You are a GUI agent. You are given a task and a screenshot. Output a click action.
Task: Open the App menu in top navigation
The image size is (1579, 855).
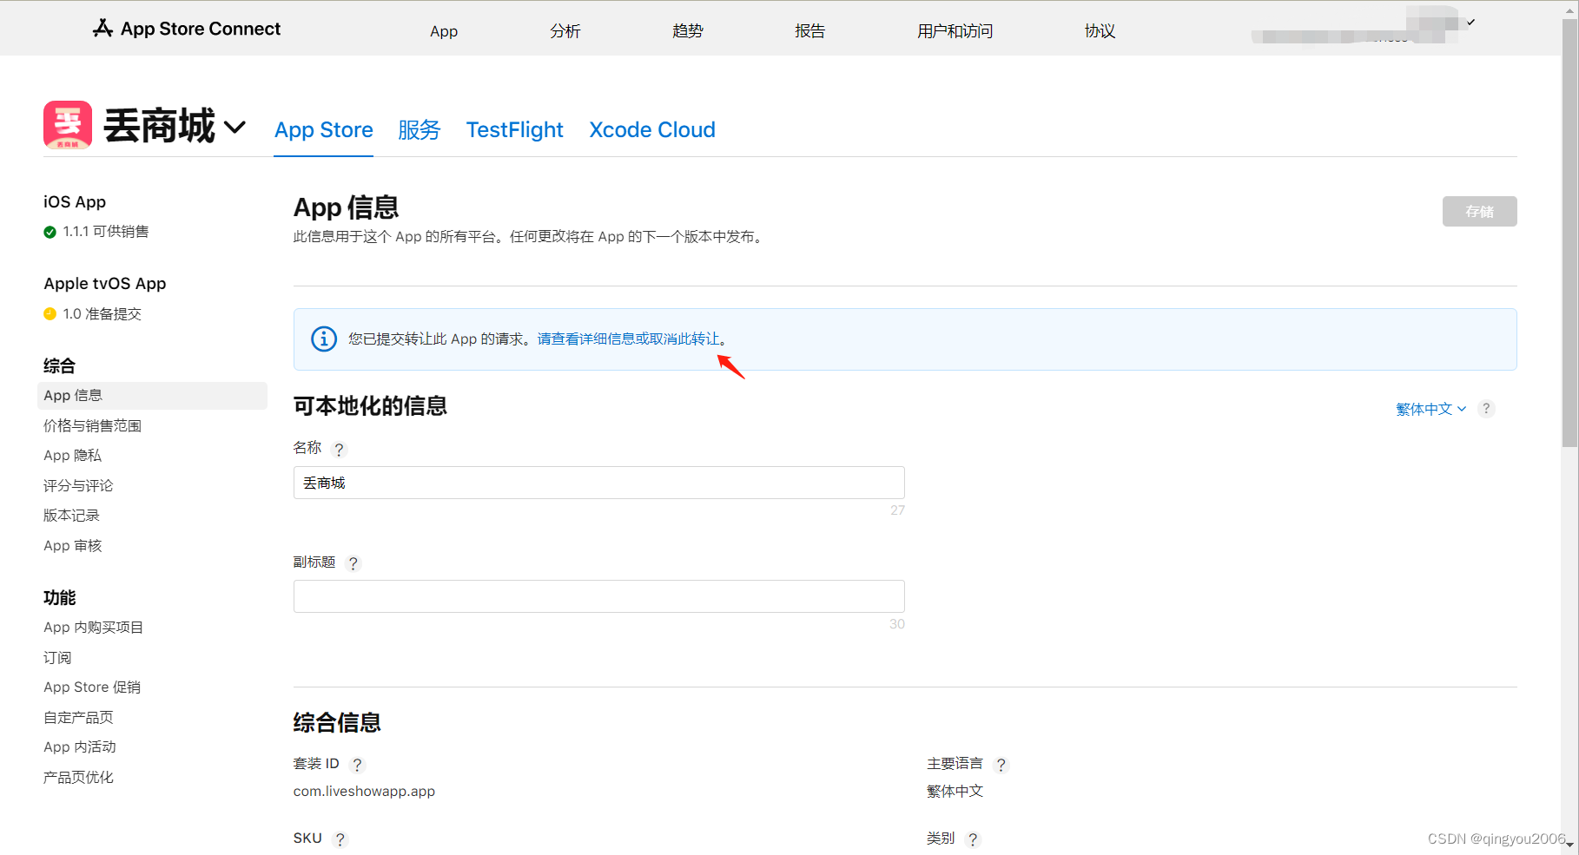(x=444, y=31)
